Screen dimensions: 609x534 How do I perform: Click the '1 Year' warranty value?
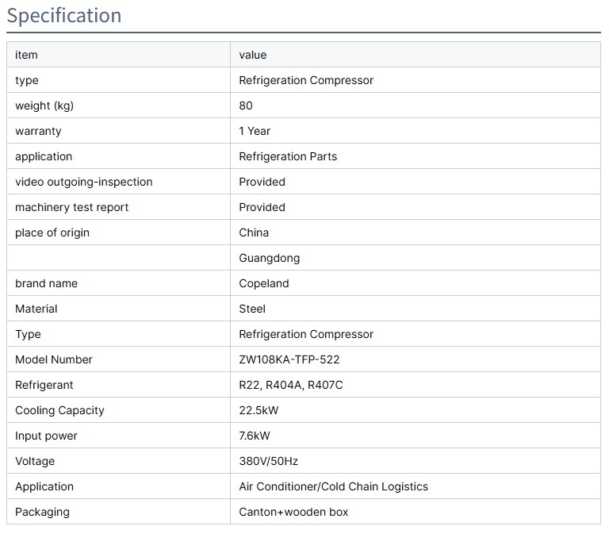255,131
